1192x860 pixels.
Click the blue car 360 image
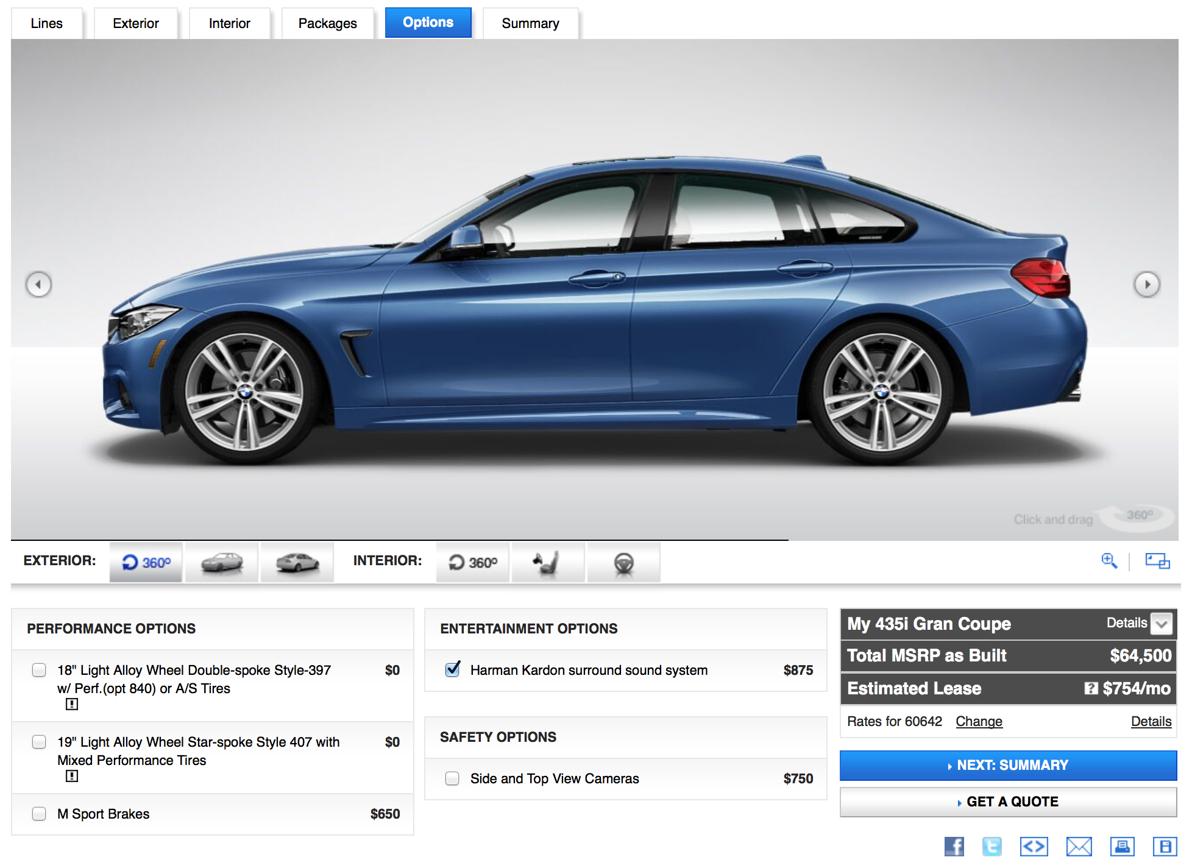(x=594, y=311)
